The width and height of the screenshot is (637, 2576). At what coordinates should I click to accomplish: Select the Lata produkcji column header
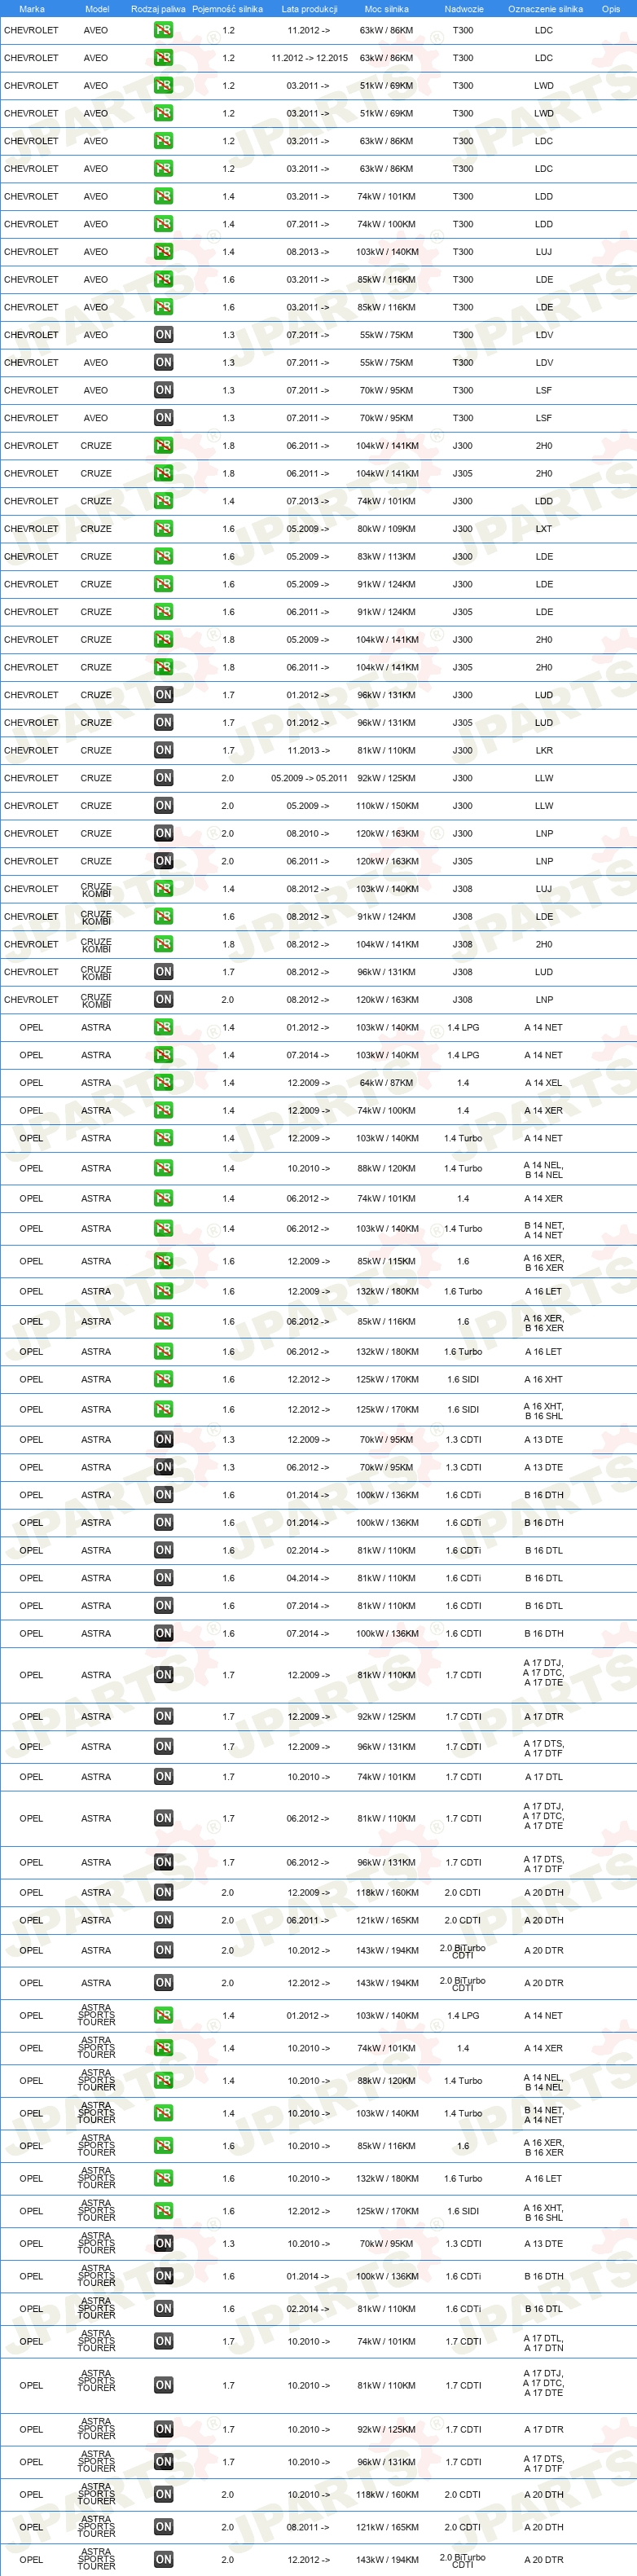[309, 9]
